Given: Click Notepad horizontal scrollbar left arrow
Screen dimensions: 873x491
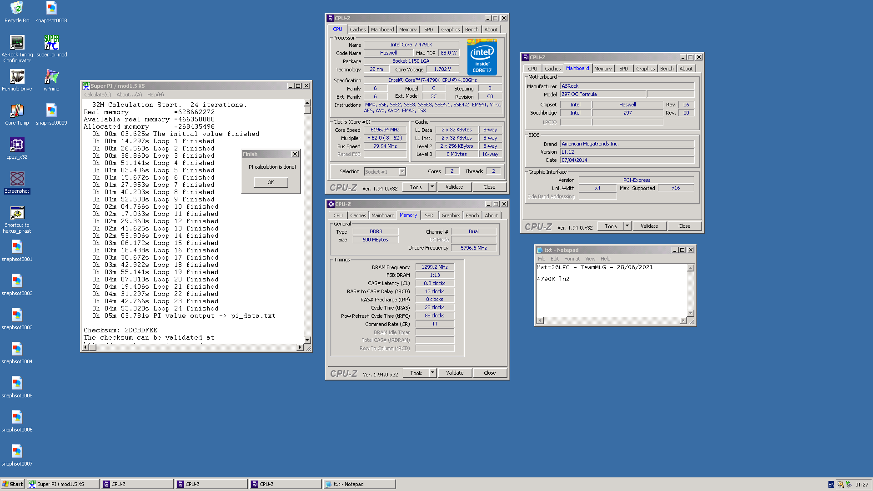Looking at the screenshot, I should pyautogui.click(x=540, y=321).
